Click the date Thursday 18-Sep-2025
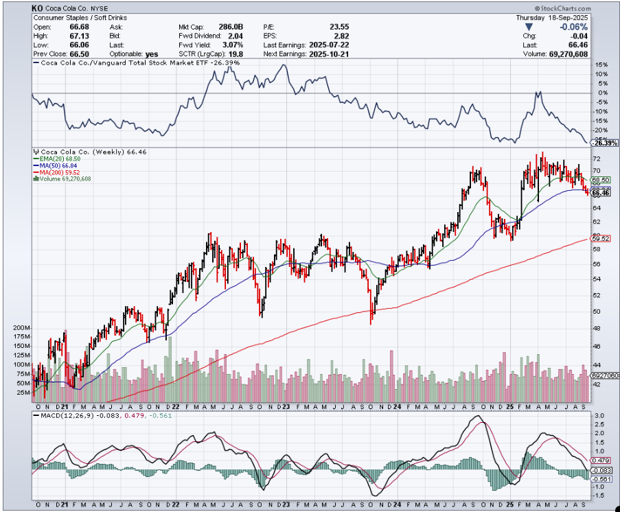The image size is (620, 512). pyautogui.click(x=552, y=18)
